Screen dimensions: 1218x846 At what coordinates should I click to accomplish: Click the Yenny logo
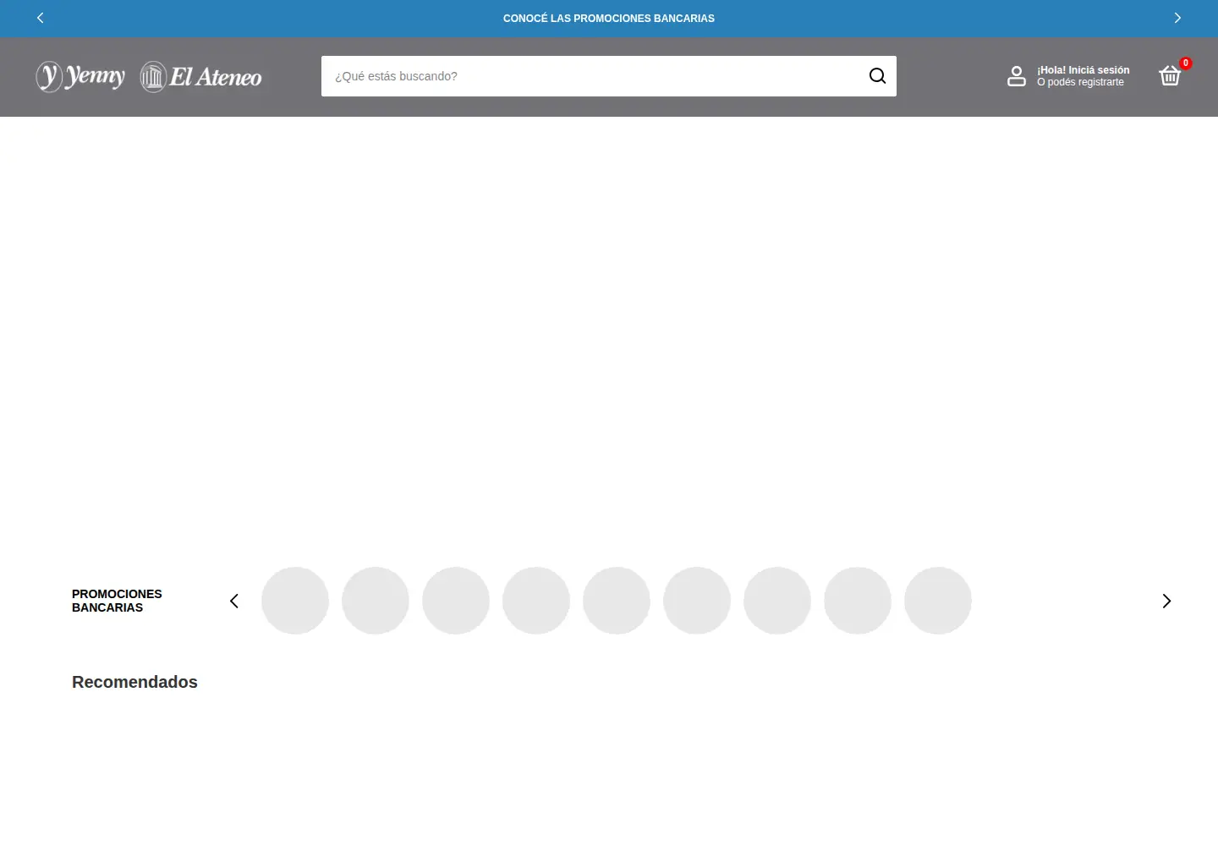coord(80,76)
